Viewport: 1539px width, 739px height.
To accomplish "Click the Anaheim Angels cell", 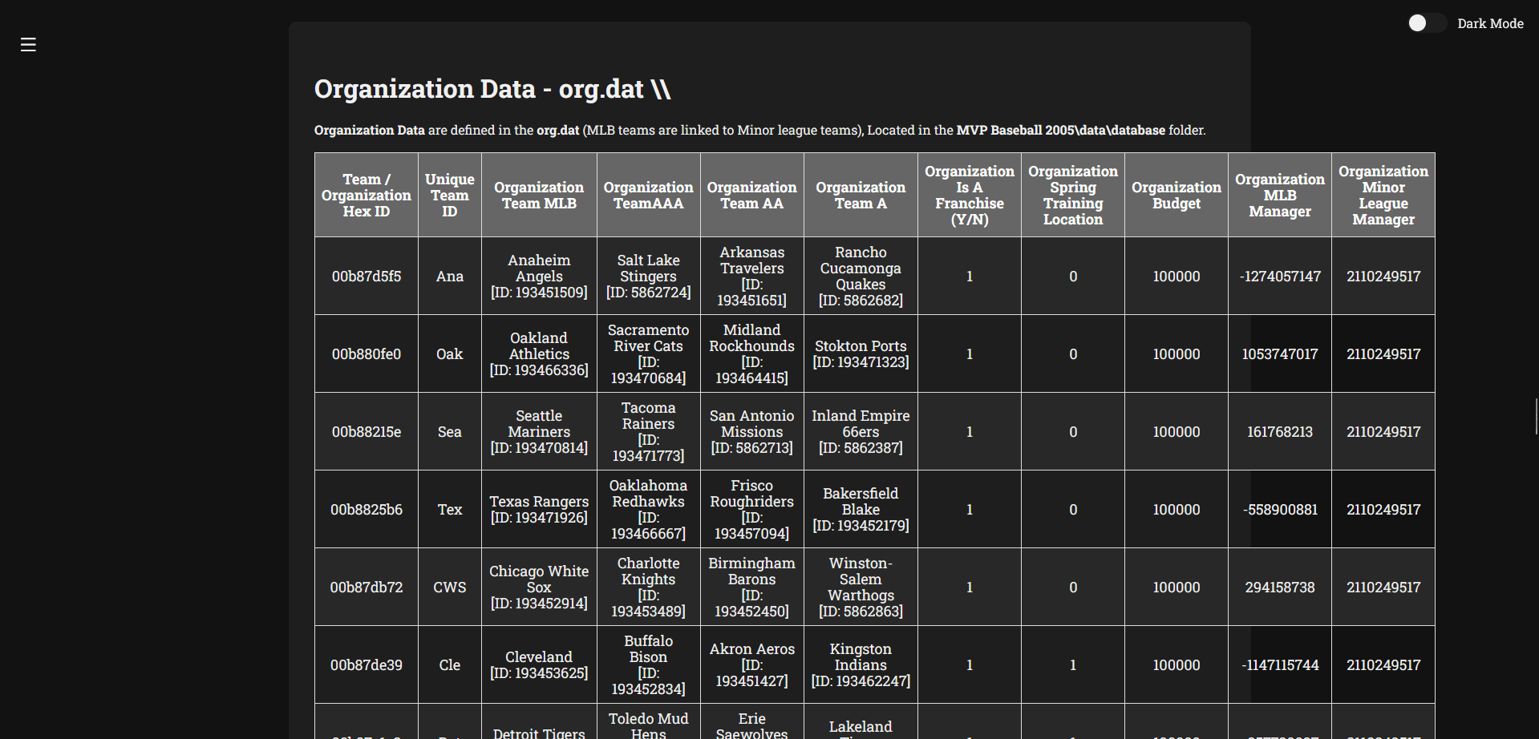I will pos(539,277).
